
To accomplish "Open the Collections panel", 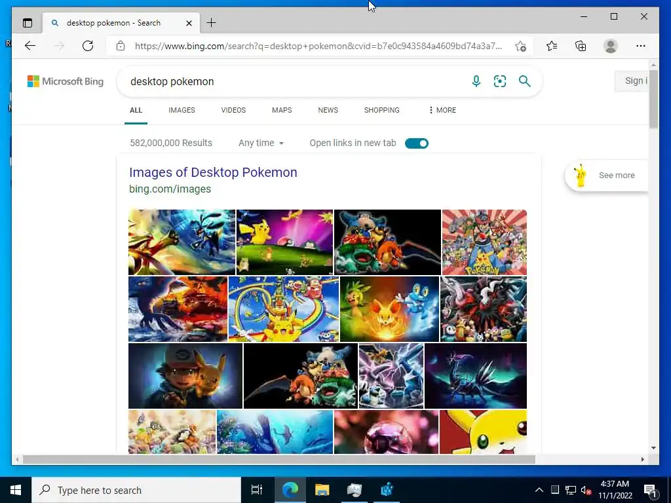I will tap(581, 46).
